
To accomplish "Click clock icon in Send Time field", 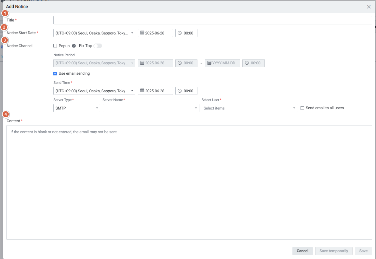I will (180, 91).
